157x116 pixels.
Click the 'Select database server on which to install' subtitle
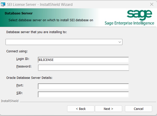51,20
